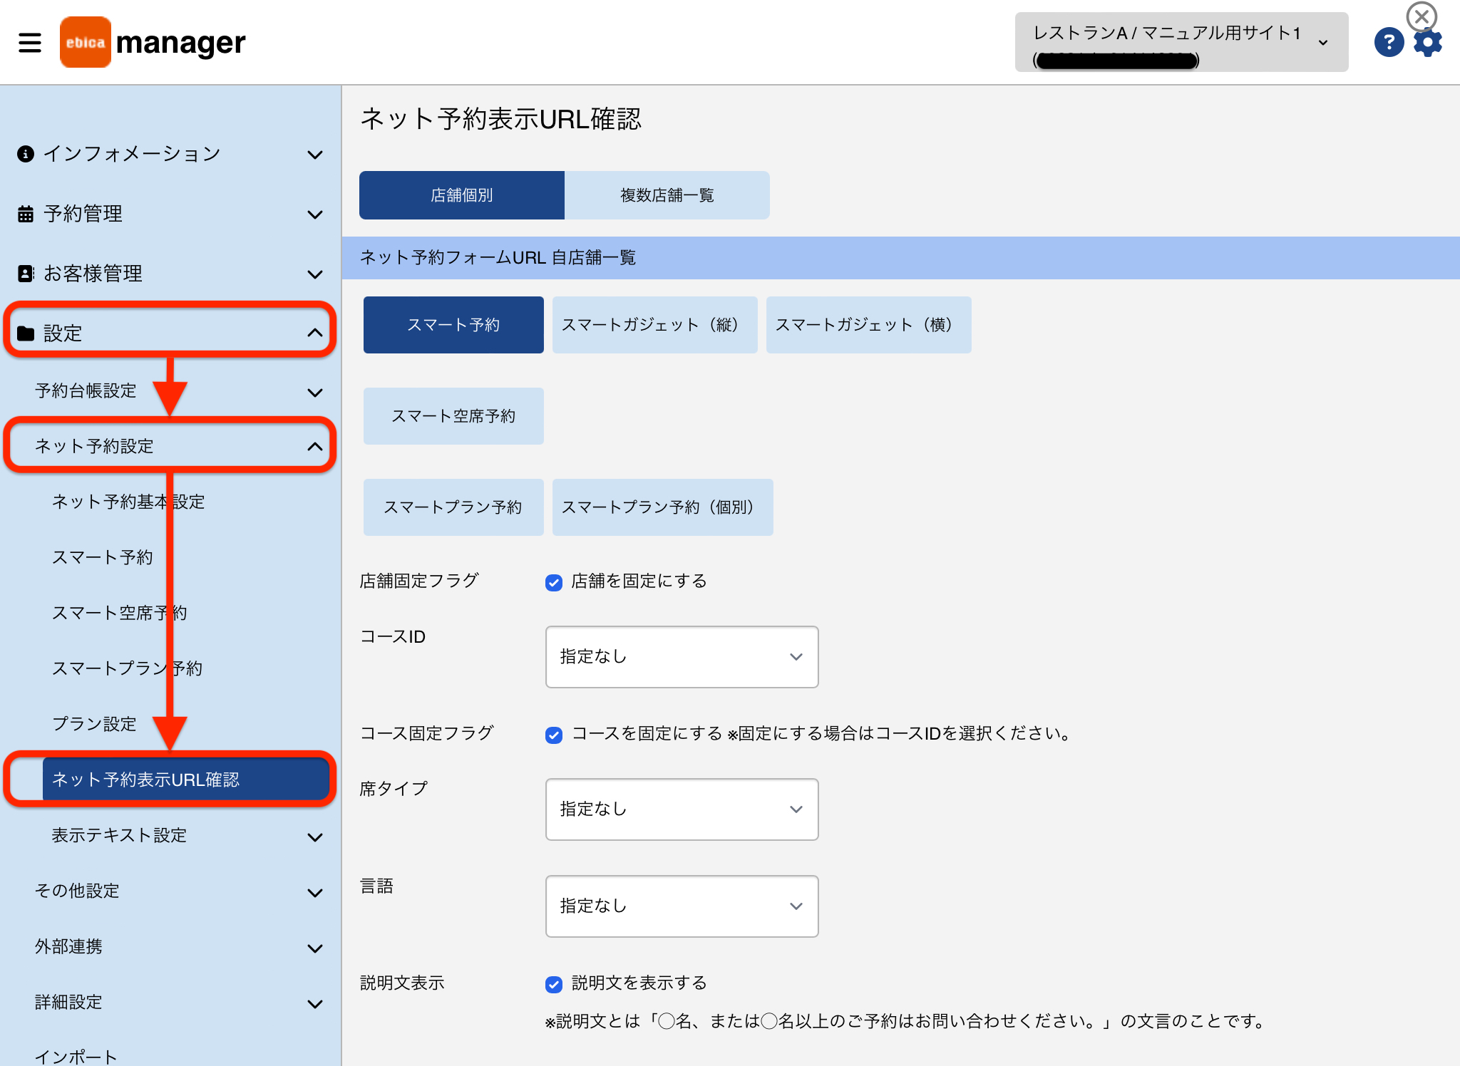The height and width of the screenshot is (1066, 1460).
Task: Select the スマート空席予約 tab button
Action: click(453, 416)
